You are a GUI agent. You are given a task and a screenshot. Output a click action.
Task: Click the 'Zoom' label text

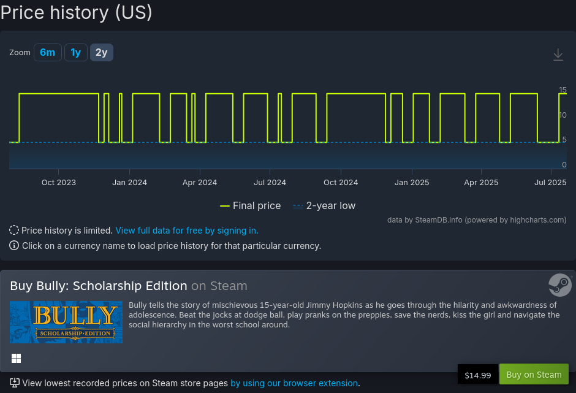point(20,53)
